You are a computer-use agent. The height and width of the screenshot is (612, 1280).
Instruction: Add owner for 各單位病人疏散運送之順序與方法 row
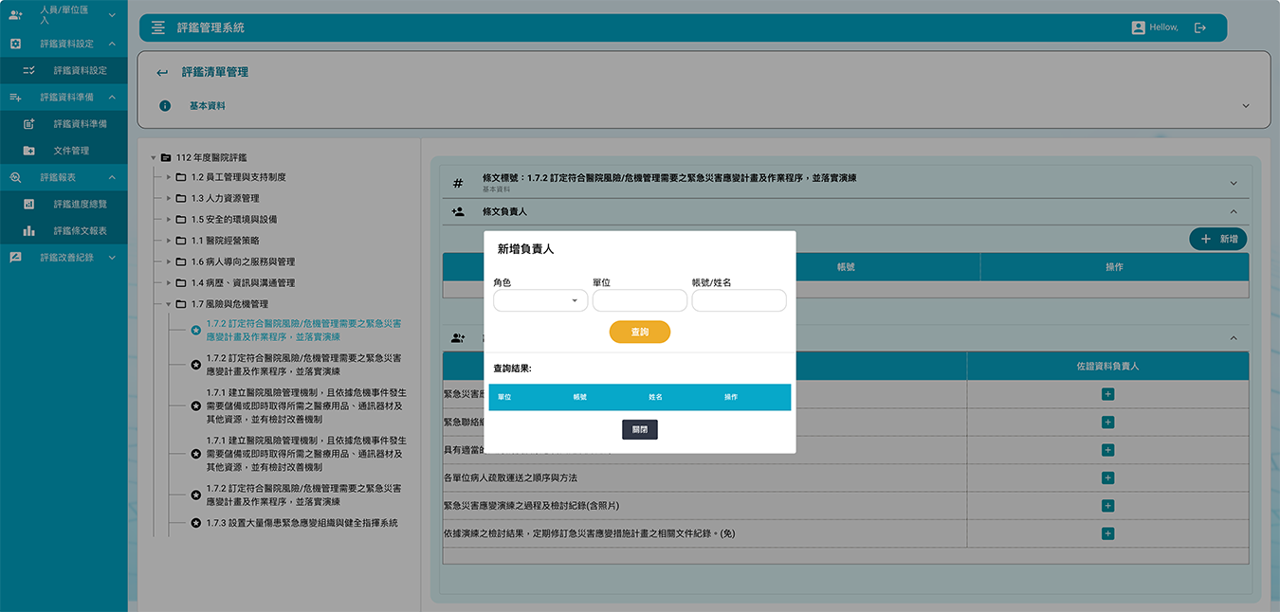(1107, 477)
